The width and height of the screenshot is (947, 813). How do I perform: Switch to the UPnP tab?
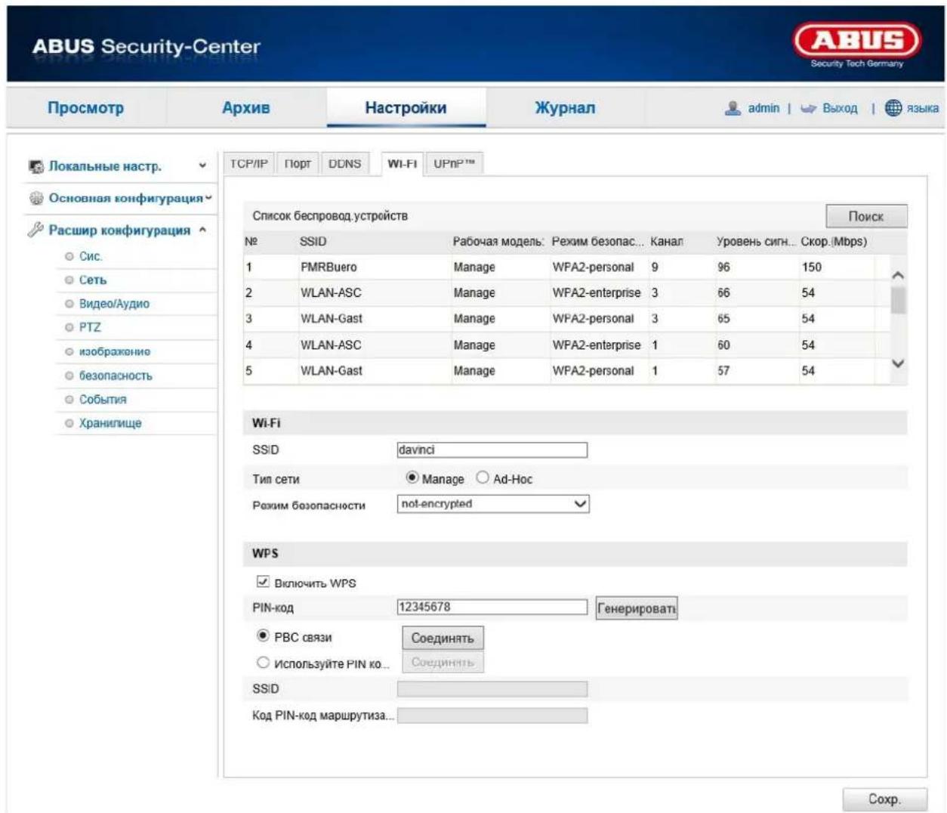pos(454,164)
